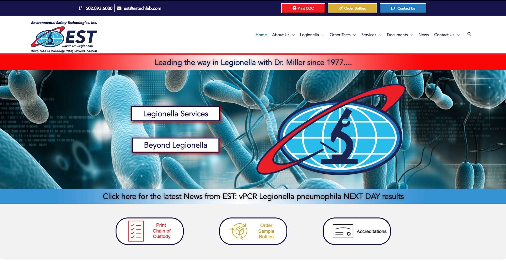Click the envelope icon next to email address
This screenshot has height=267, width=506.
(x=119, y=8)
